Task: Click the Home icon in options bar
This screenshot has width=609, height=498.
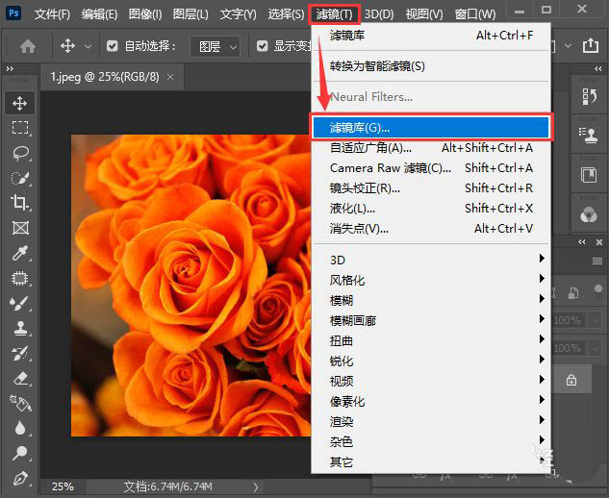Action: (28, 46)
